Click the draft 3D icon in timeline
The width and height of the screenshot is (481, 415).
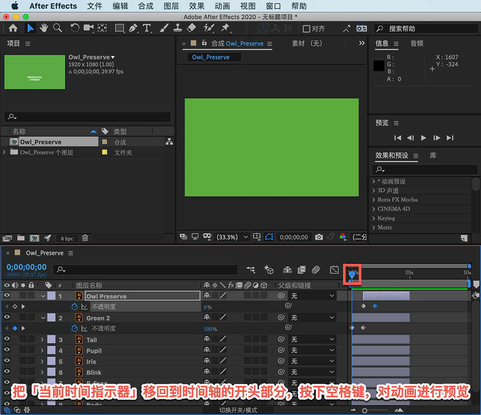coord(269,270)
